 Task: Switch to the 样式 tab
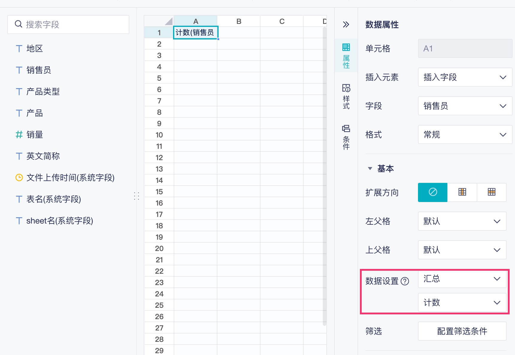[346, 96]
